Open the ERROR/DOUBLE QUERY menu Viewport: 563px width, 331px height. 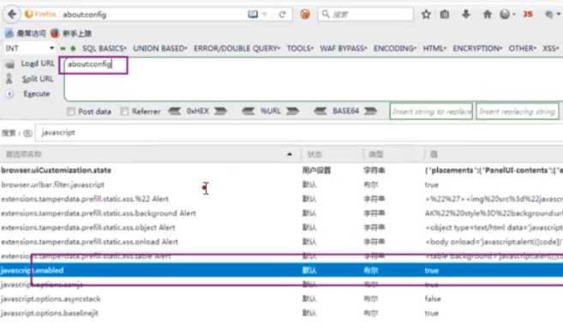point(237,49)
